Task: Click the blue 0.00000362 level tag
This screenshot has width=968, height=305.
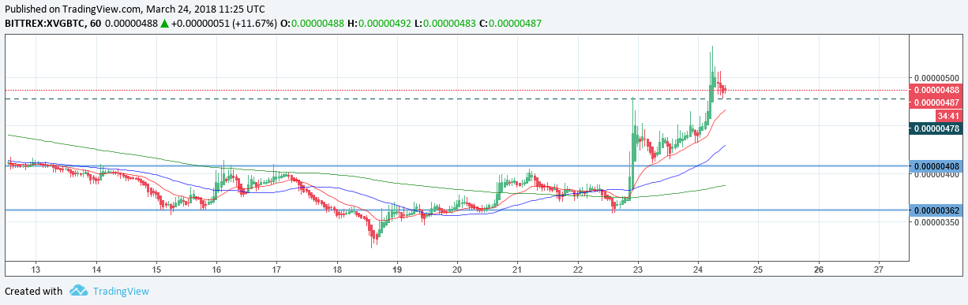Action: pyautogui.click(x=937, y=210)
